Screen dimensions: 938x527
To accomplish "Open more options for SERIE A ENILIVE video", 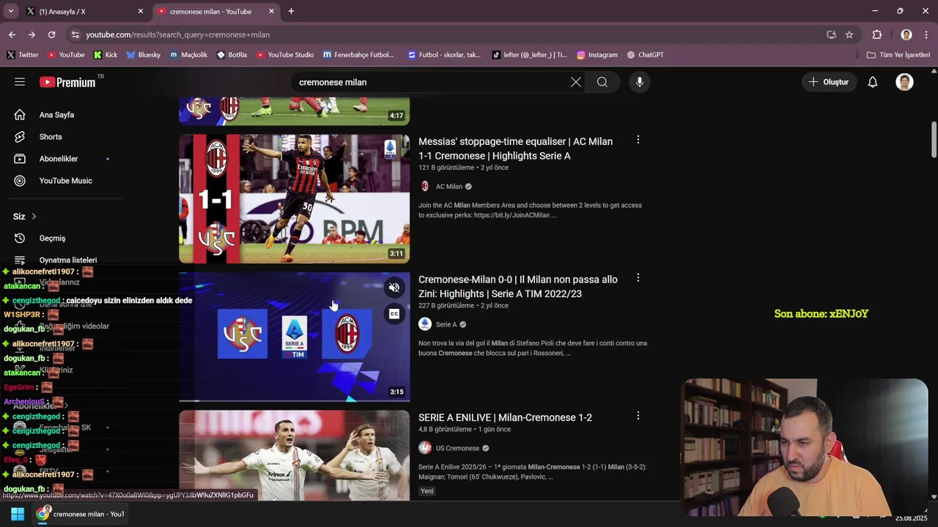I will (638, 416).
